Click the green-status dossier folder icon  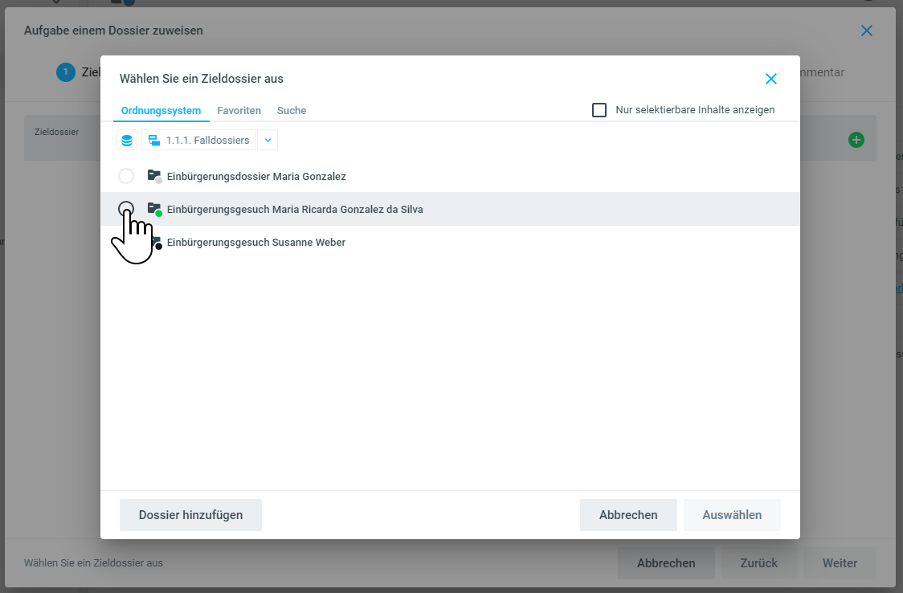click(x=154, y=209)
